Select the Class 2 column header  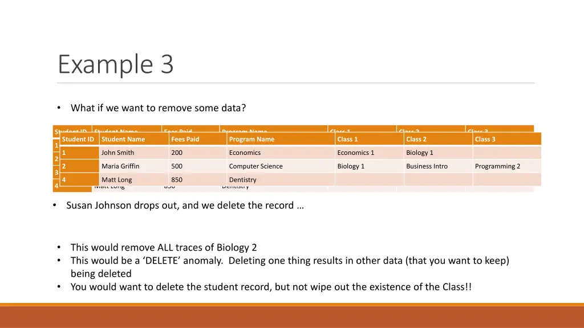pos(438,139)
